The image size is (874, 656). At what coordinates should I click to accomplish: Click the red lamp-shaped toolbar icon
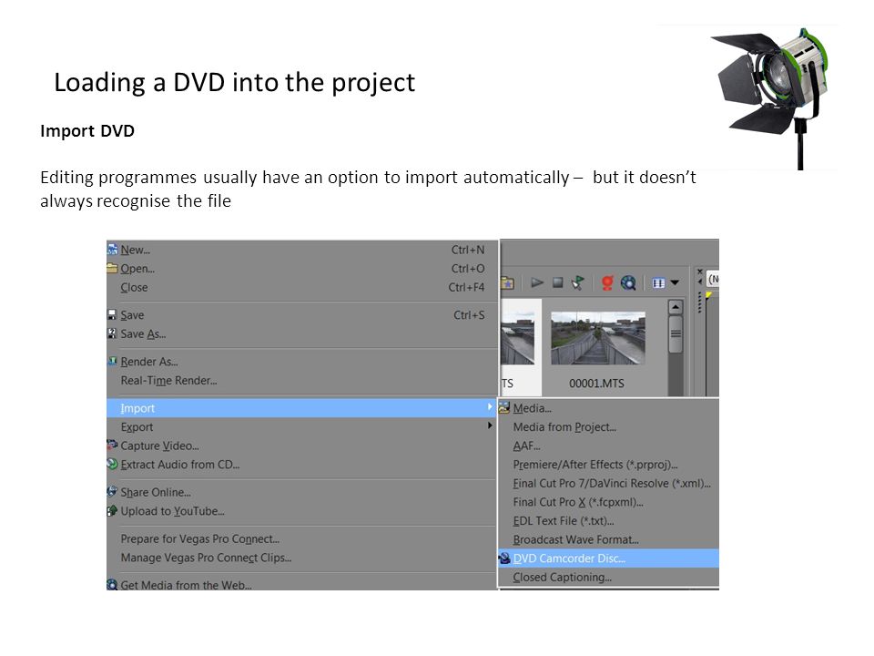[x=607, y=282]
